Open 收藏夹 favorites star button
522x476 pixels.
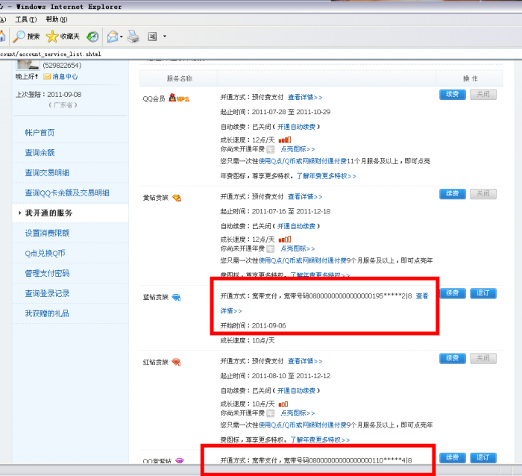63,37
